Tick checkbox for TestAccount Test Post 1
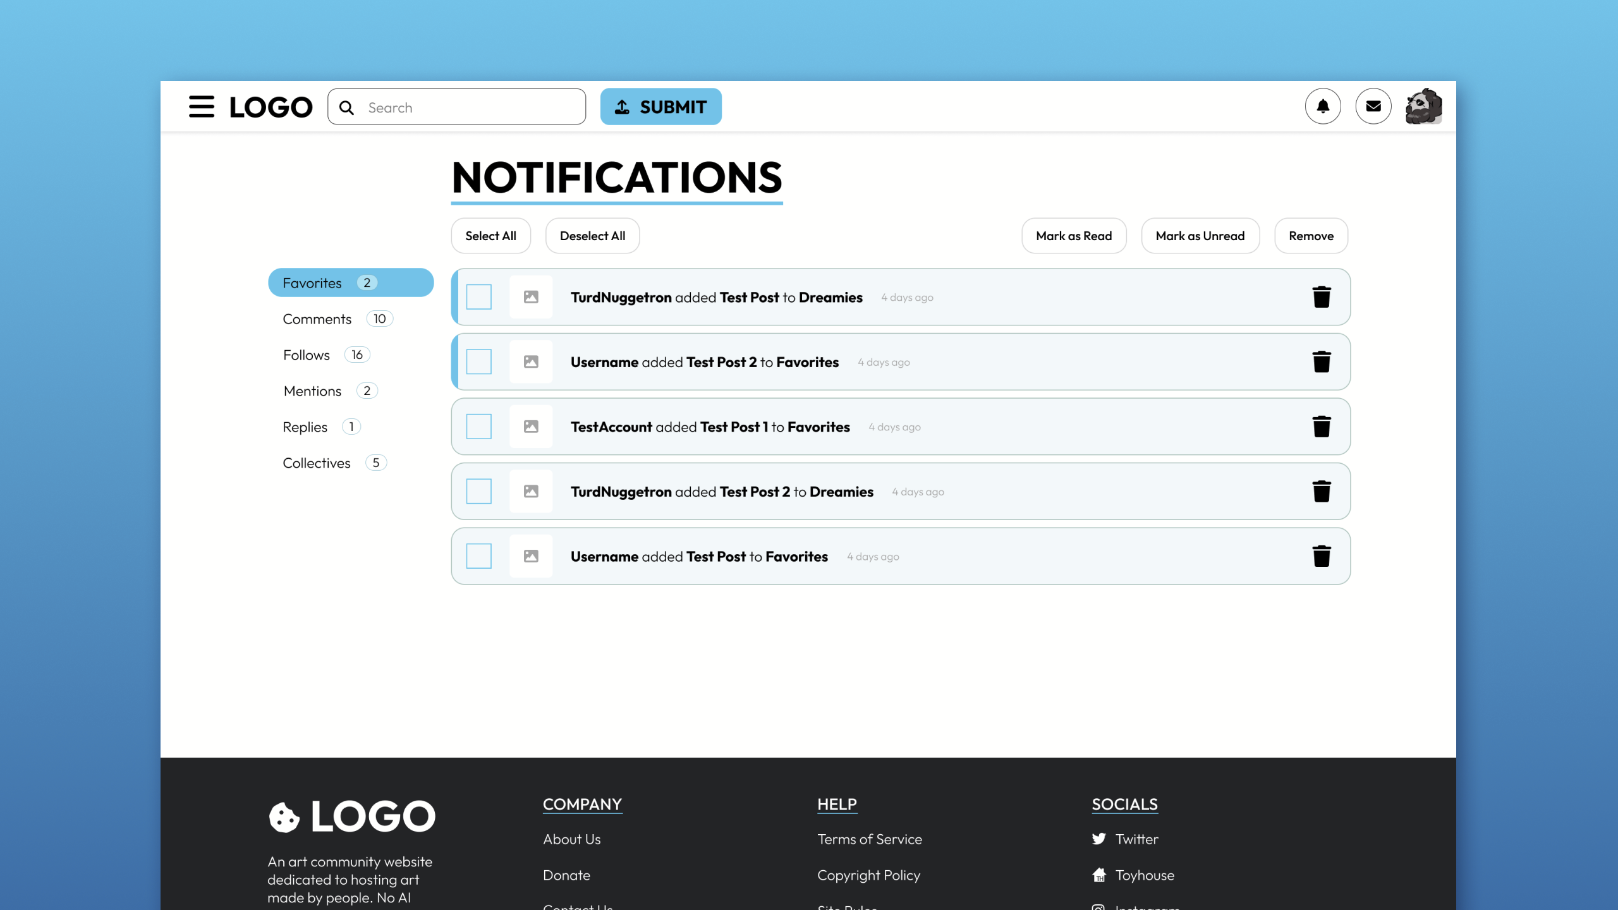The width and height of the screenshot is (1618, 910). coord(478,427)
